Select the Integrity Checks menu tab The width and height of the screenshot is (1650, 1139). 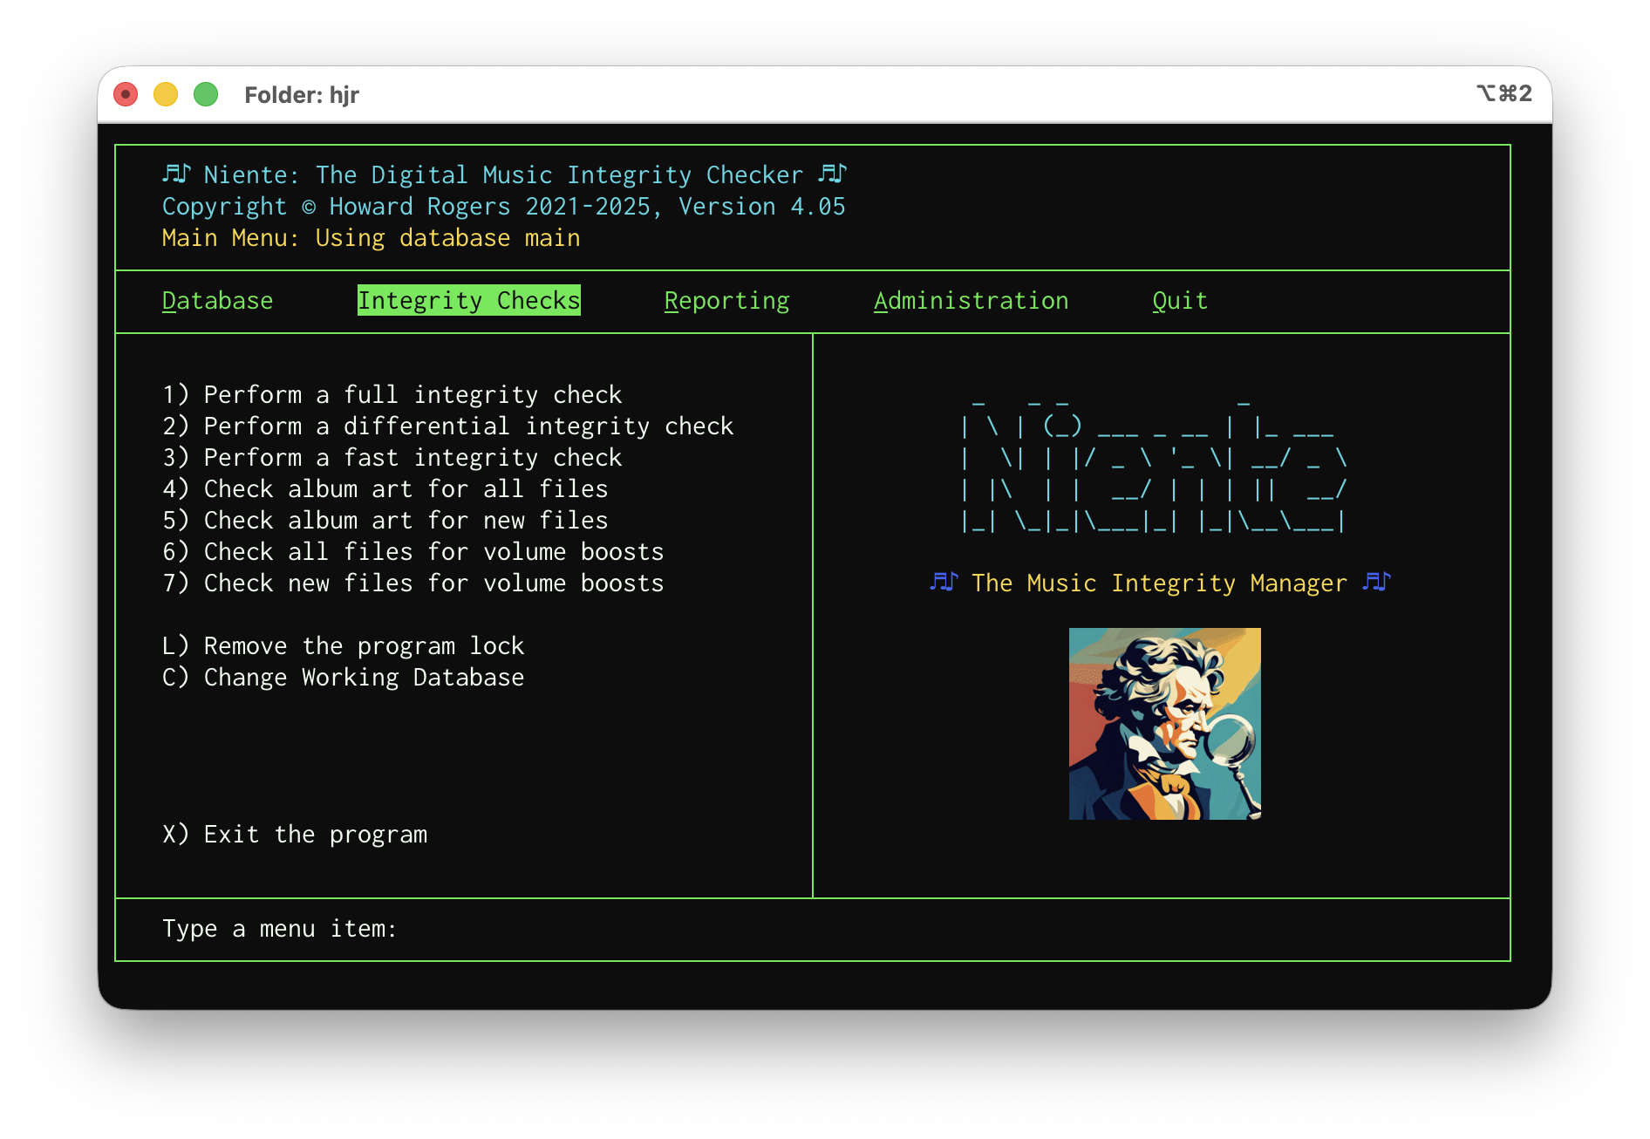click(x=468, y=301)
